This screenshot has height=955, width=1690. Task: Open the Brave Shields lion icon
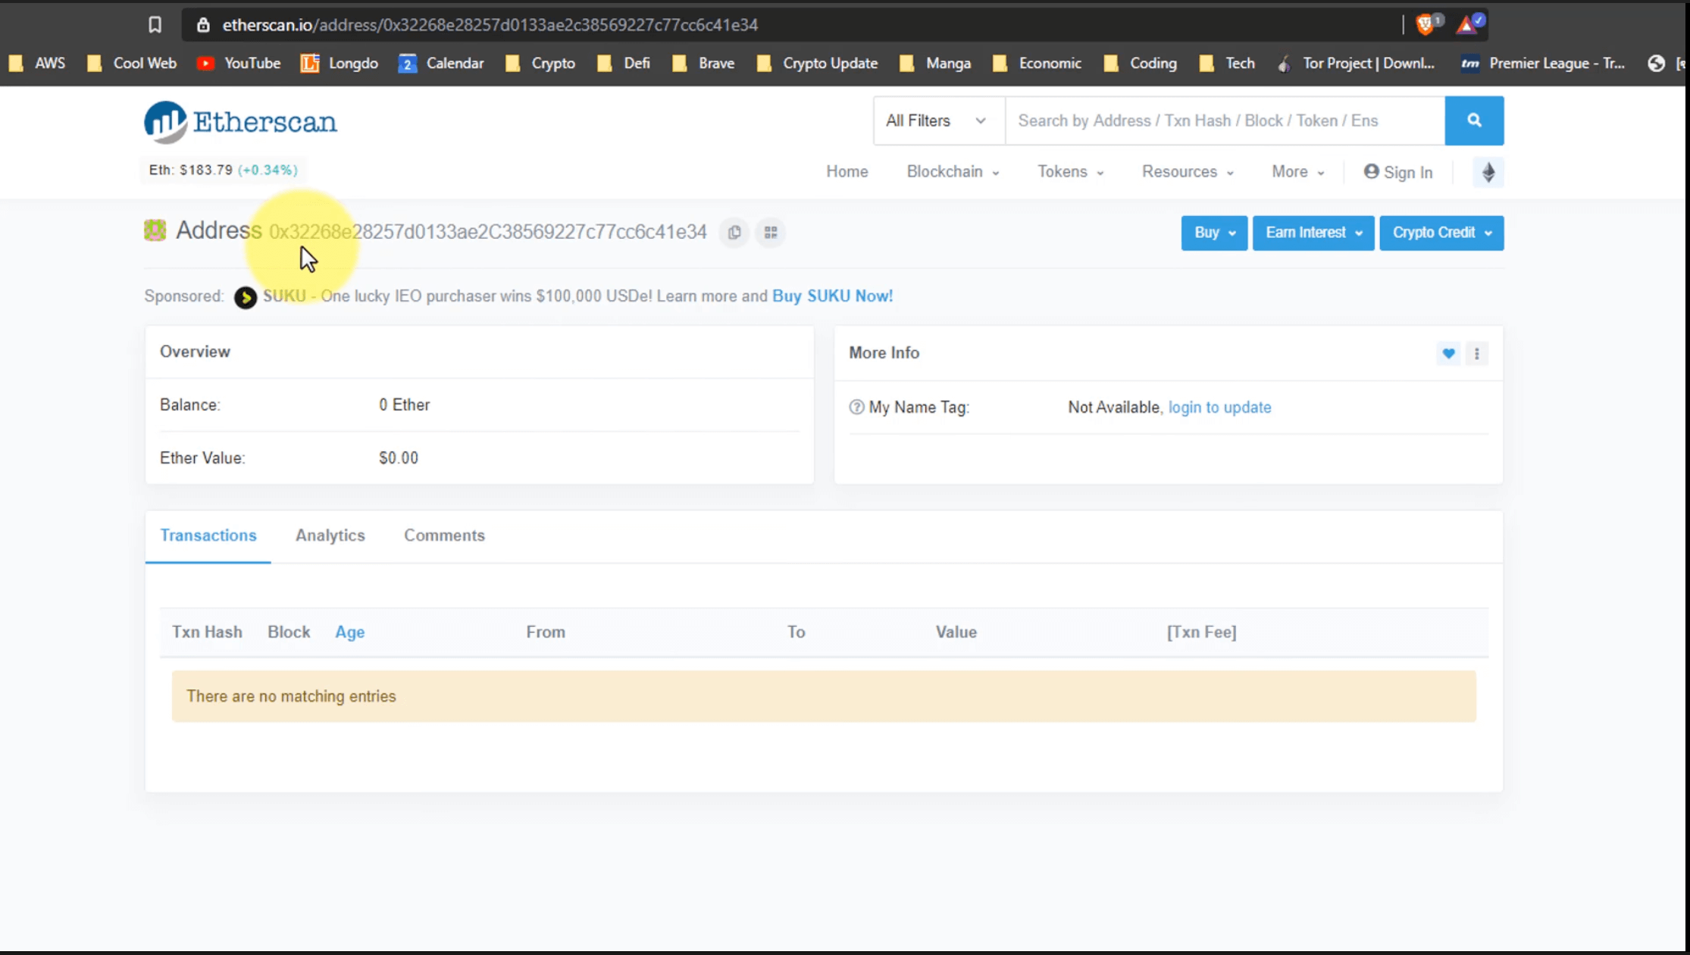tap(1426, 25)
